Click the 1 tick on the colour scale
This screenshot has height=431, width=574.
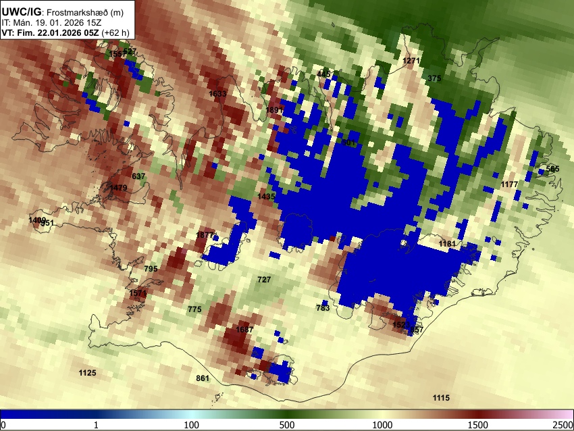pyautogui.click(x=96, y=425)
